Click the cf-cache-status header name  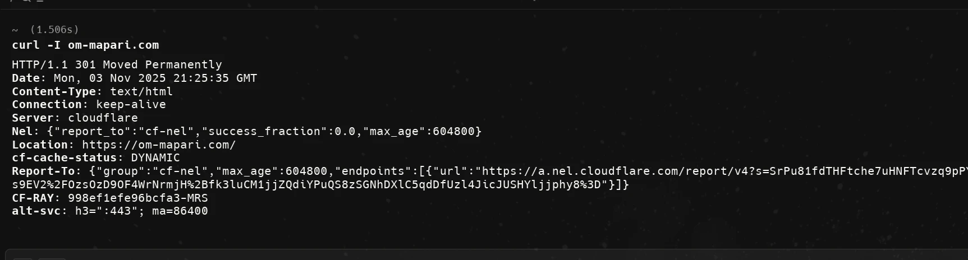(65, 158)
